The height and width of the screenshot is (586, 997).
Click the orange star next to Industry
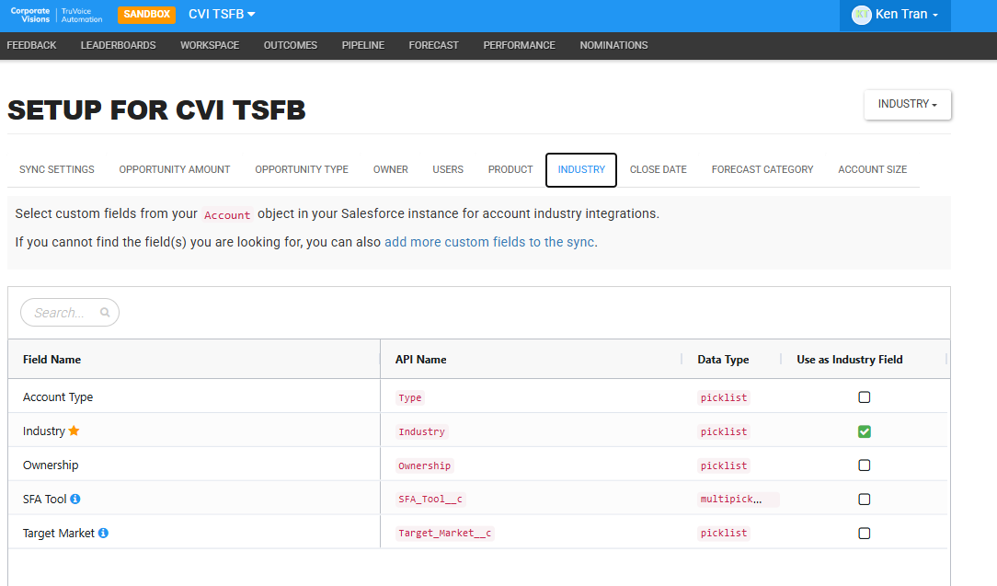pos(74,431)
